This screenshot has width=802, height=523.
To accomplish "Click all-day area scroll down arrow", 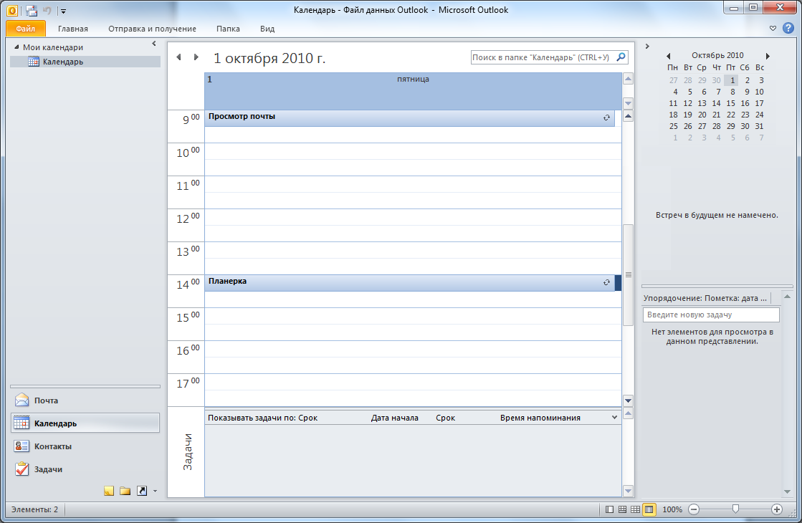I will point(628,103).
